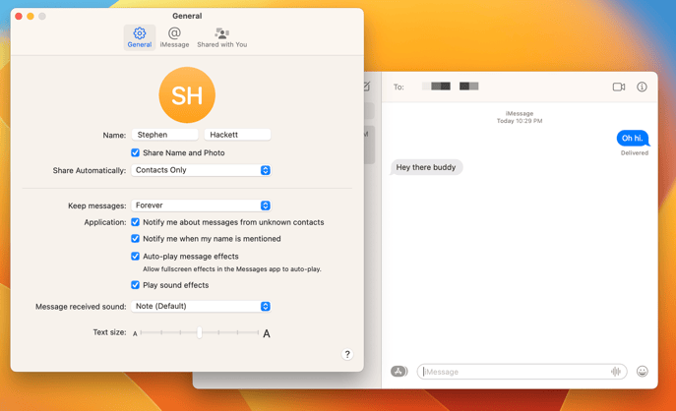Open Message received sound dropdown

[x=201, y=307]
